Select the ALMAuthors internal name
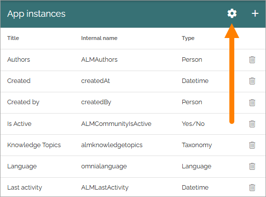Image resolution: width=266 pixels, height=197 pixels. 99,60
